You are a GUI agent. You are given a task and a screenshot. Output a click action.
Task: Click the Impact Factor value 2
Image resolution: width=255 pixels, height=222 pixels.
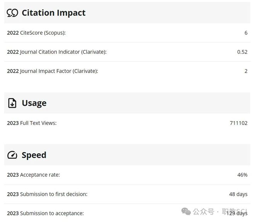(x=246, y=71)
